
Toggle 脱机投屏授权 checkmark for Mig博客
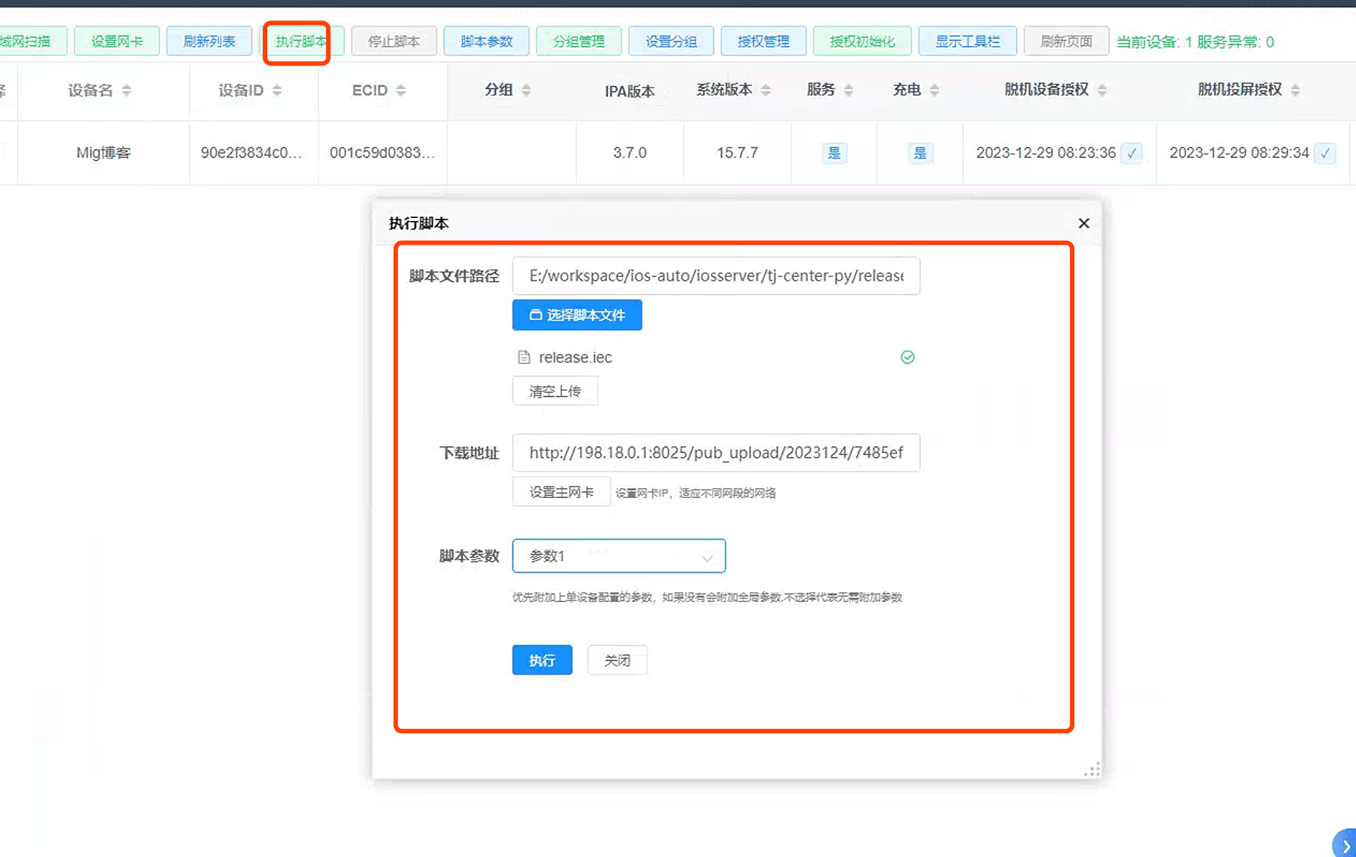click(1325, 153)
